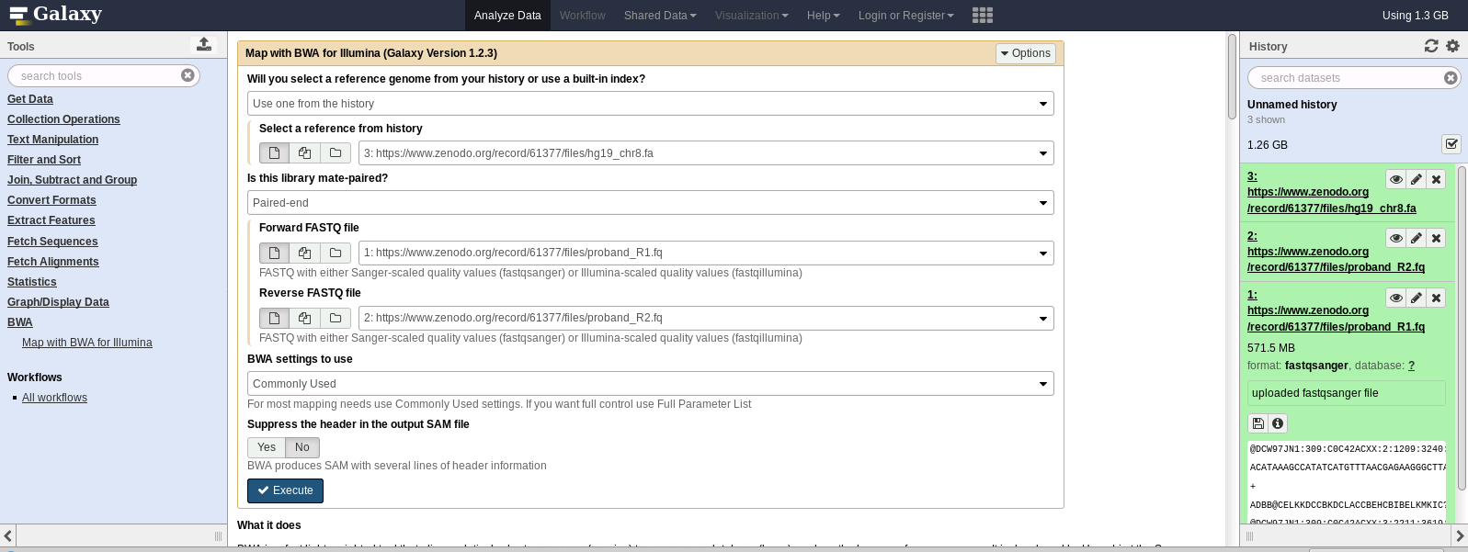Run the tool with Execute button

(285, 490)
